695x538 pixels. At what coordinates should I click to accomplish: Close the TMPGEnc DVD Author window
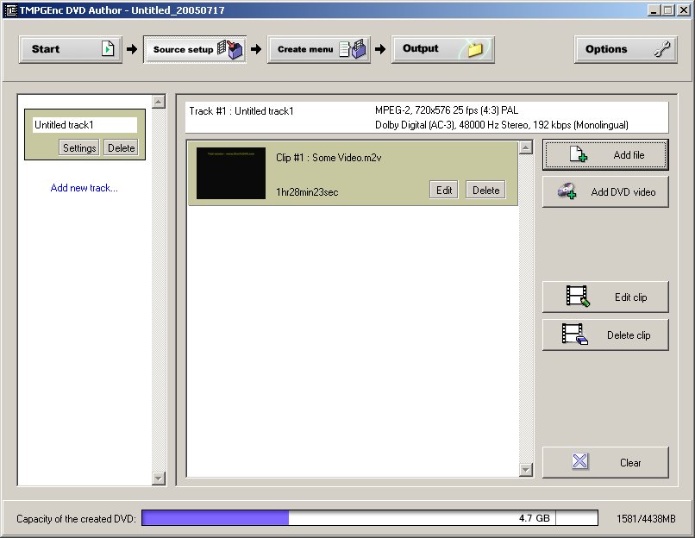pos(684,10)
